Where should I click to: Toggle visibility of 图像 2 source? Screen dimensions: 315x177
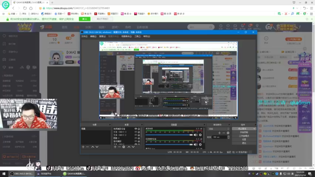(136, 138)
